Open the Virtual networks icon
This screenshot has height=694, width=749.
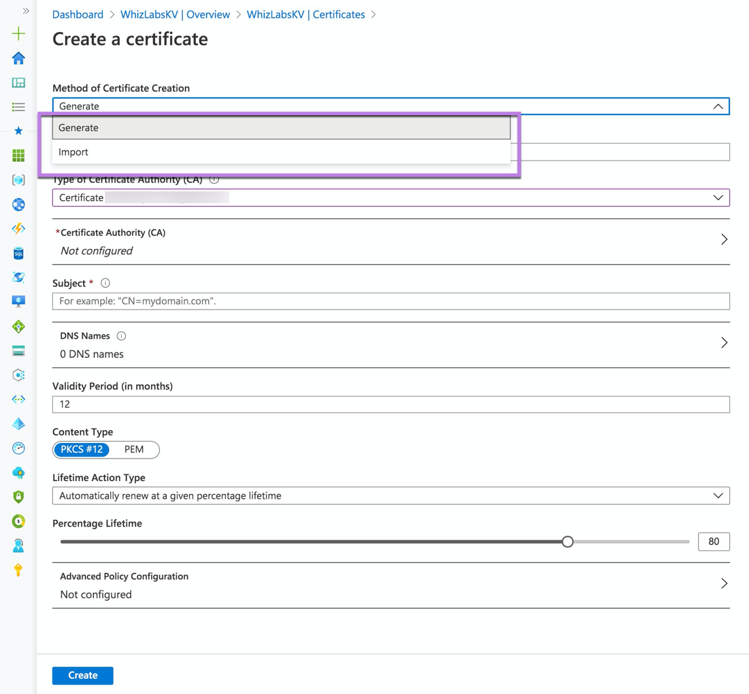(x=18, y=399)
